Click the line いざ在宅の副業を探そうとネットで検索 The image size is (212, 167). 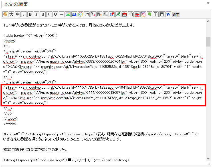coord(62,139)
